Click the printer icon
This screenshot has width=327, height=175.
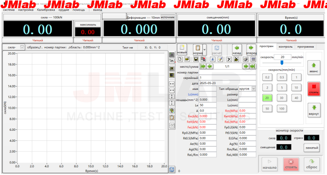point(246,59)
